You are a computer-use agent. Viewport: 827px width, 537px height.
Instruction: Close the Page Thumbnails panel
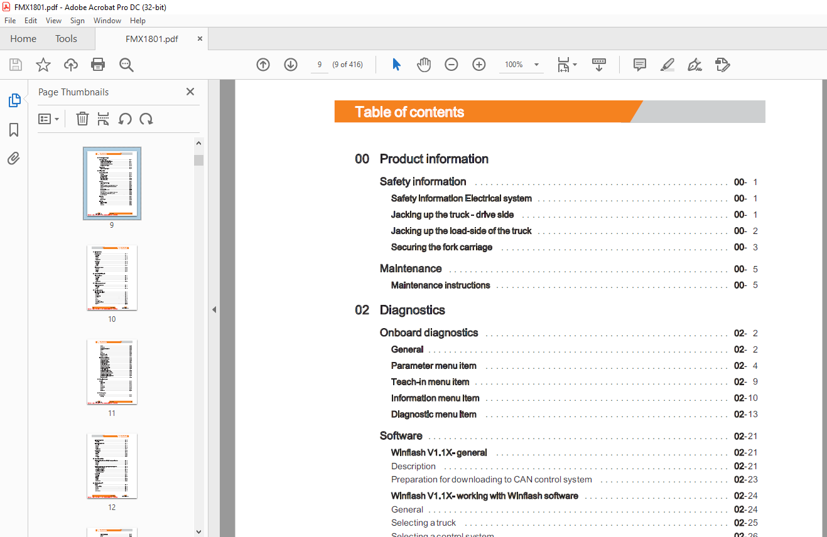pos(190,92)
